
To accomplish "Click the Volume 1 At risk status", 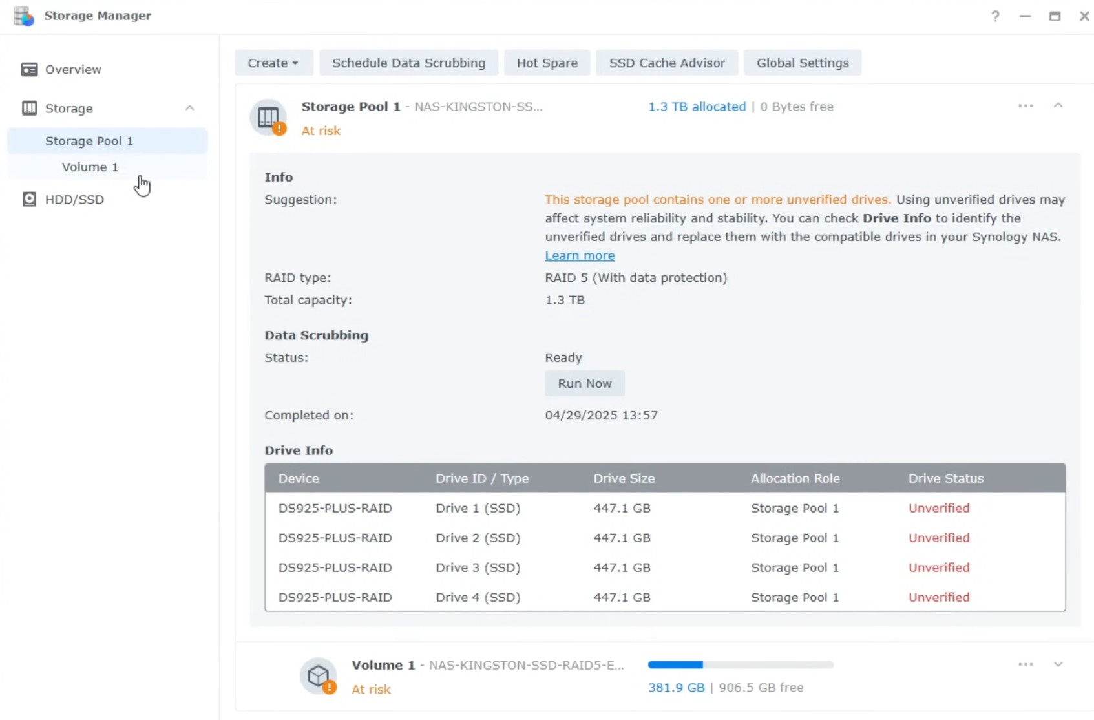I will [x=371, y=689].
